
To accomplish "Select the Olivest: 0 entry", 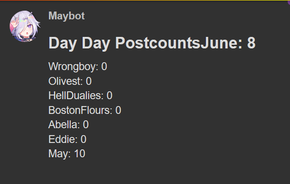I will (x=70, y=81).
